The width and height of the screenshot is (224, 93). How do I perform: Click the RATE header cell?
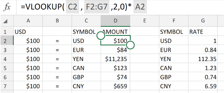[203, 32]
